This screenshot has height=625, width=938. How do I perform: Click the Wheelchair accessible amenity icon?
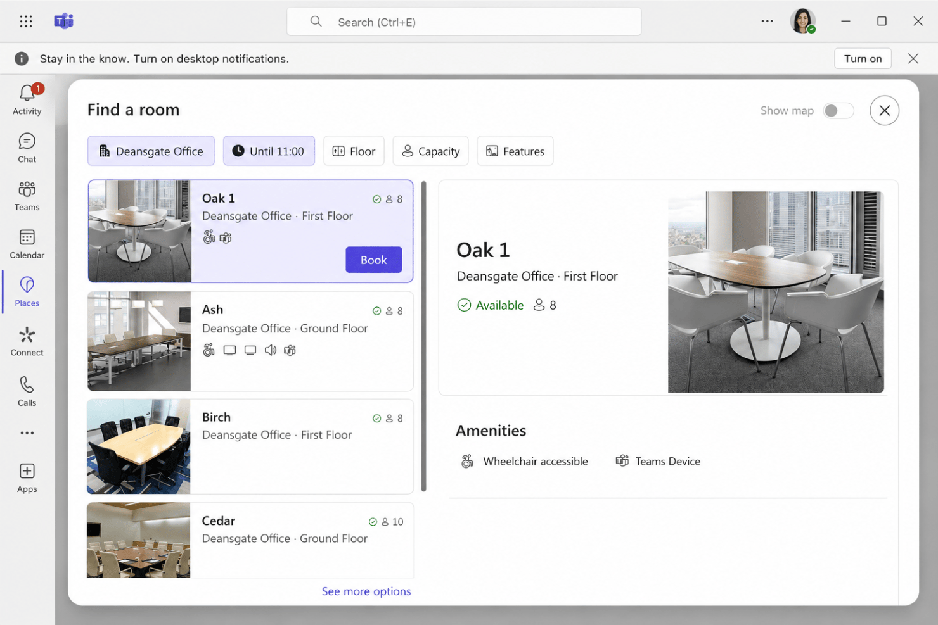[x=467, y=461]
